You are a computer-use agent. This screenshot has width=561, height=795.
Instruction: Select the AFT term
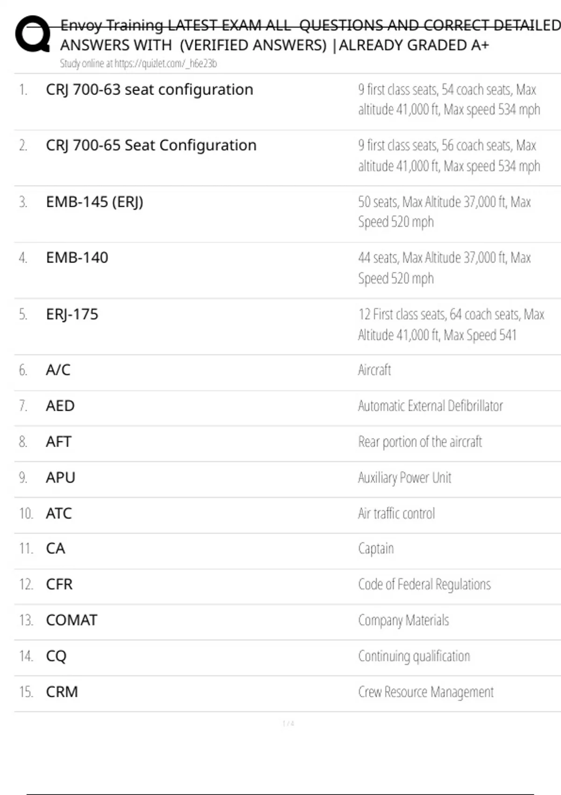click(58, 441)
